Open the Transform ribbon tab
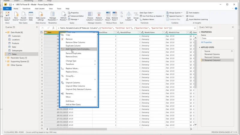This screenshot has height=135, width=240. click(26, 9)
